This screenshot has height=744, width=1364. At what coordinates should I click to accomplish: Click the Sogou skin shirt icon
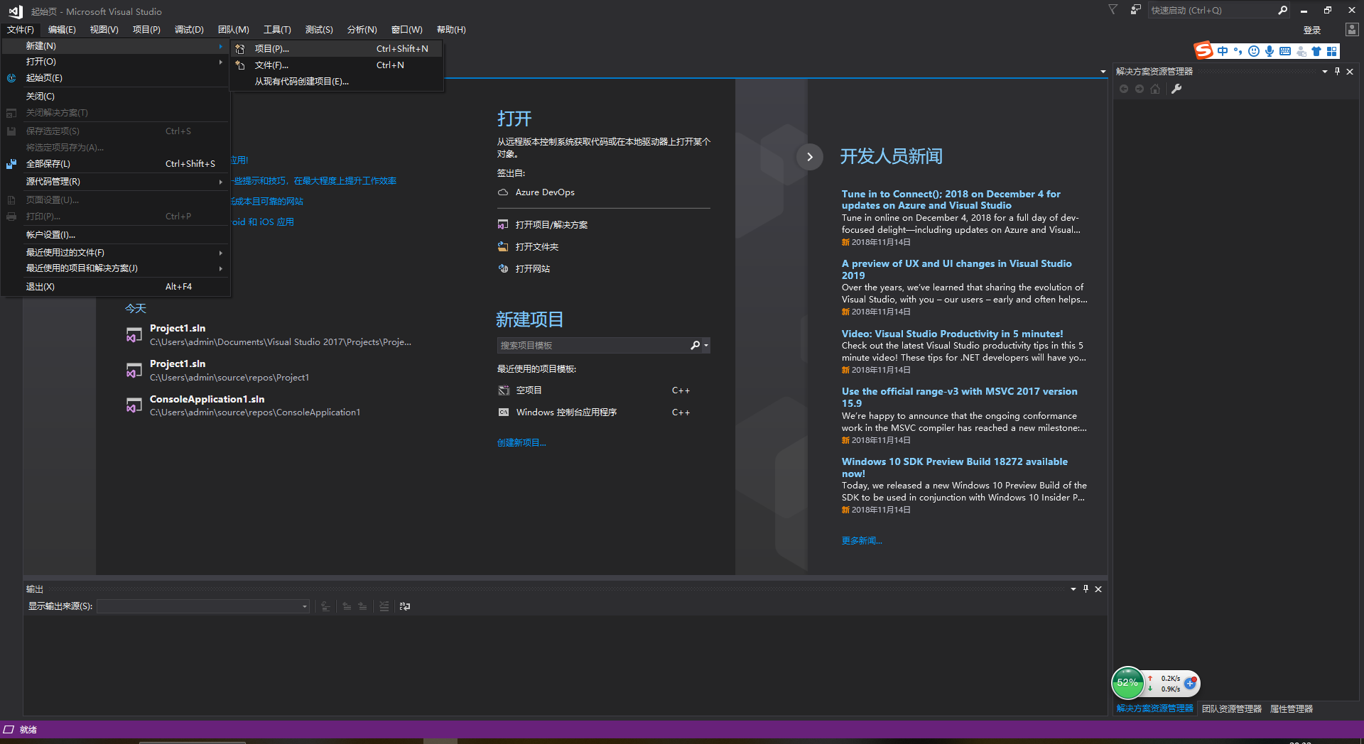(1316, 51)
